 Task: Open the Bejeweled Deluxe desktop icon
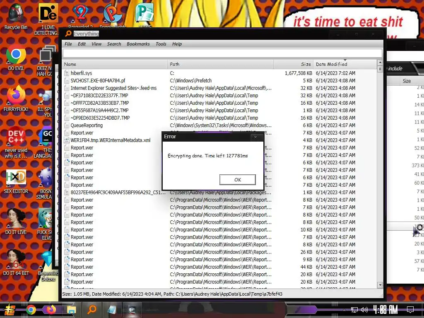(48, 265)
